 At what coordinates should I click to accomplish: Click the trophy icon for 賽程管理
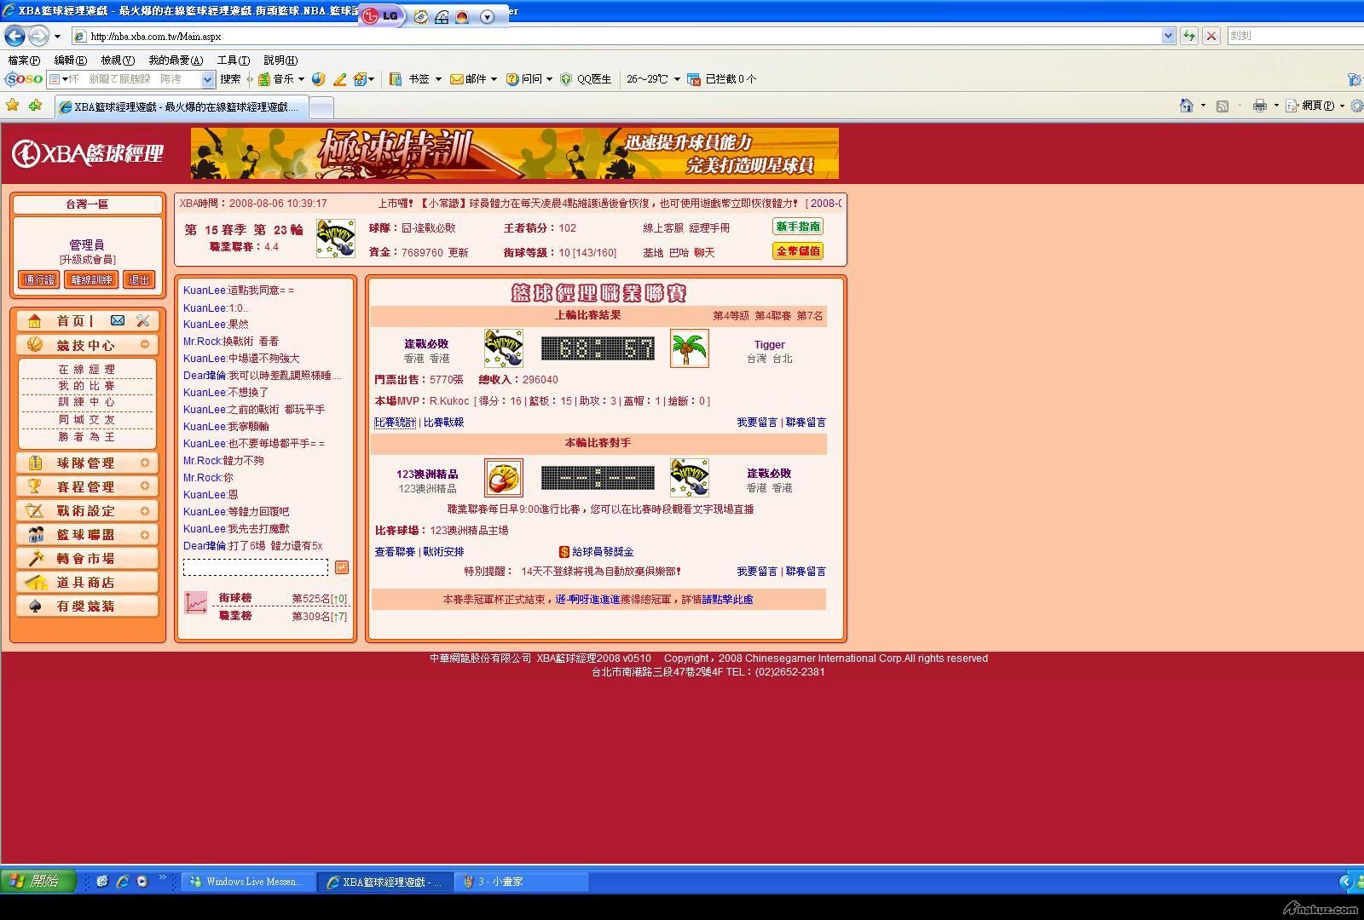click(34, 486)
